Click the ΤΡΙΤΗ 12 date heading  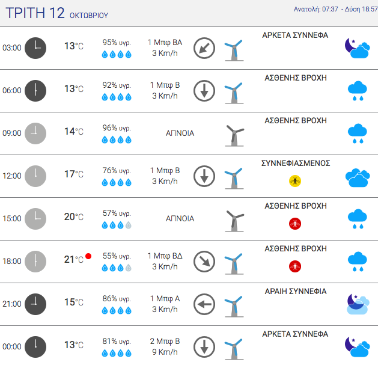(x=35, y=13)
